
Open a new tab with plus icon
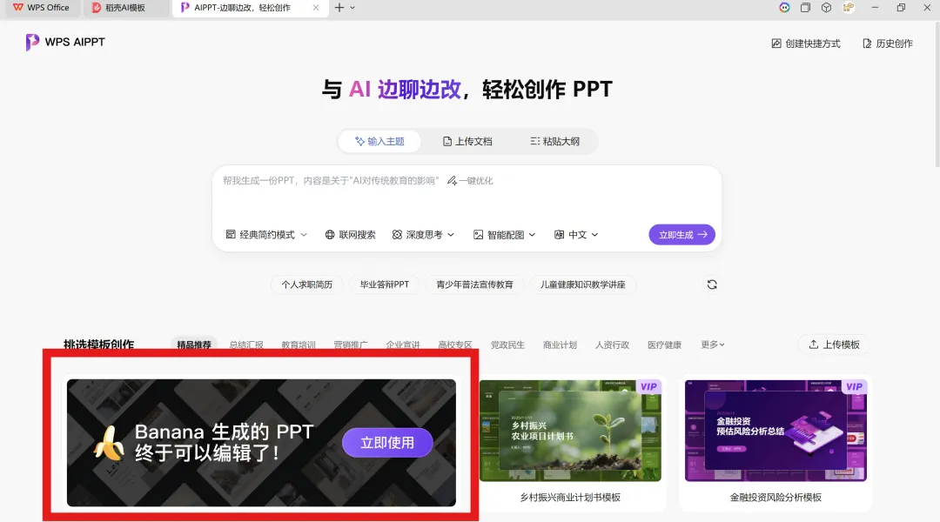tap(339, 8)
